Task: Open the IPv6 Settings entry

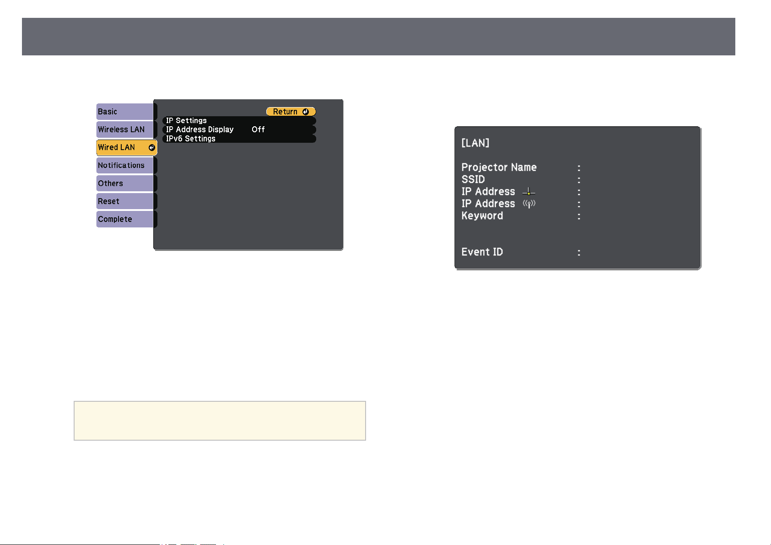Action: tap(239, 139)
